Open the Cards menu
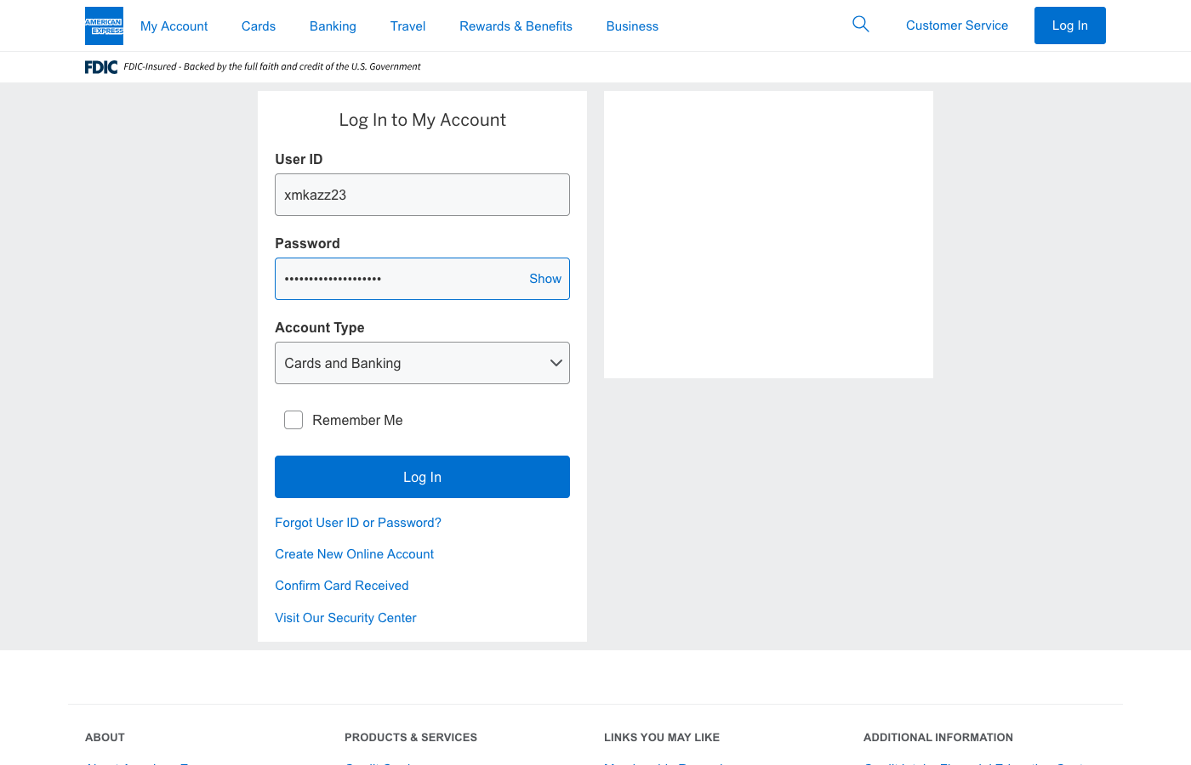 pyautogui.click(x=259, y=26)
